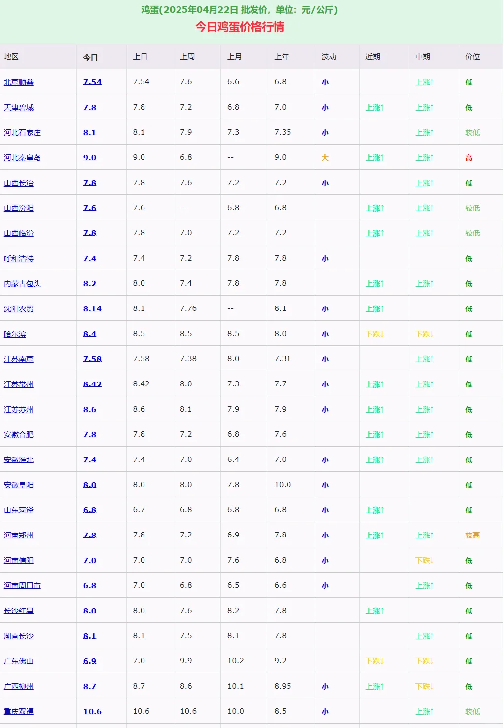The image size is (504, 728).
Task: Click today's price 8.6 for 江苏苏州
Action: [x=90, y=409]
